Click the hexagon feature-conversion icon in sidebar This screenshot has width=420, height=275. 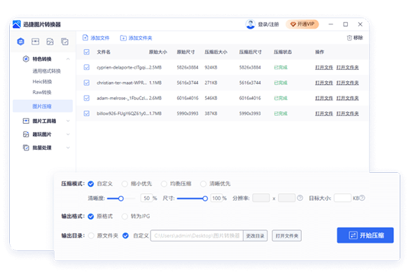[x=20, y=41]
